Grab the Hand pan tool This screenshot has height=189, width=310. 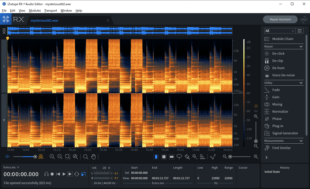pyautogui.click(x=93, y=157)
